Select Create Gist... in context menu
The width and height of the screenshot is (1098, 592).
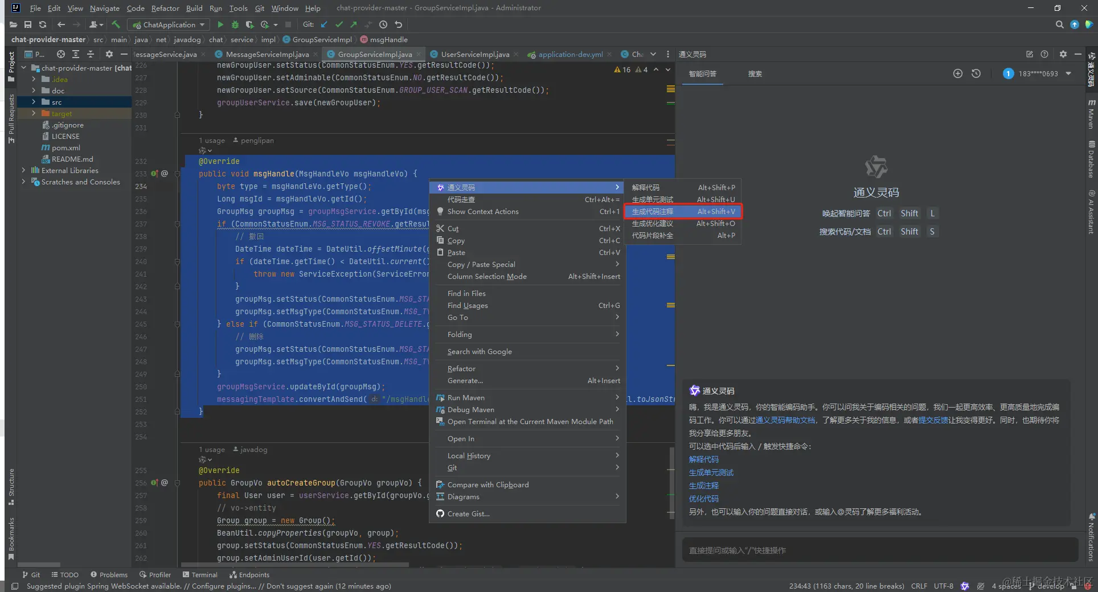pyautogui.click(x=527, y=513)
